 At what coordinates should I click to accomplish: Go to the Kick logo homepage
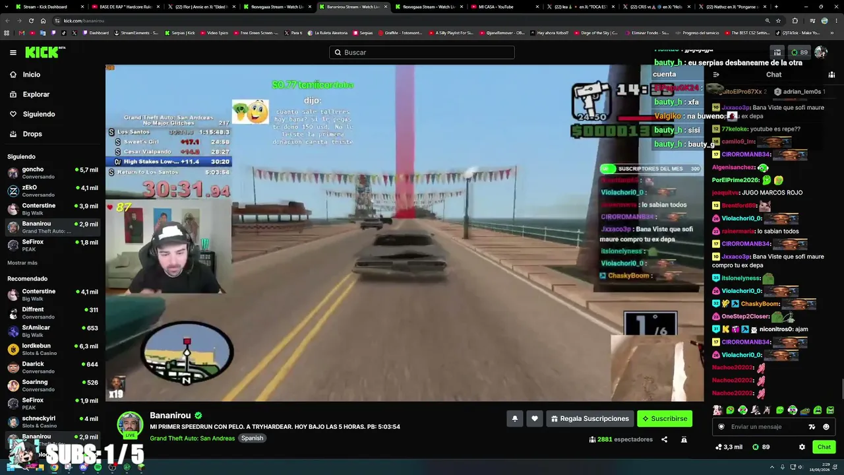[x=45, y=52]
